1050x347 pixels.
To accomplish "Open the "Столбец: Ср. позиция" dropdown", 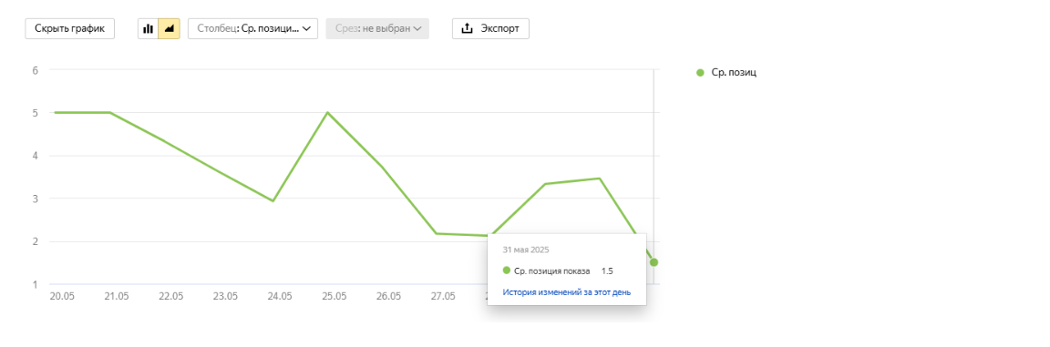I will point(253,29).
